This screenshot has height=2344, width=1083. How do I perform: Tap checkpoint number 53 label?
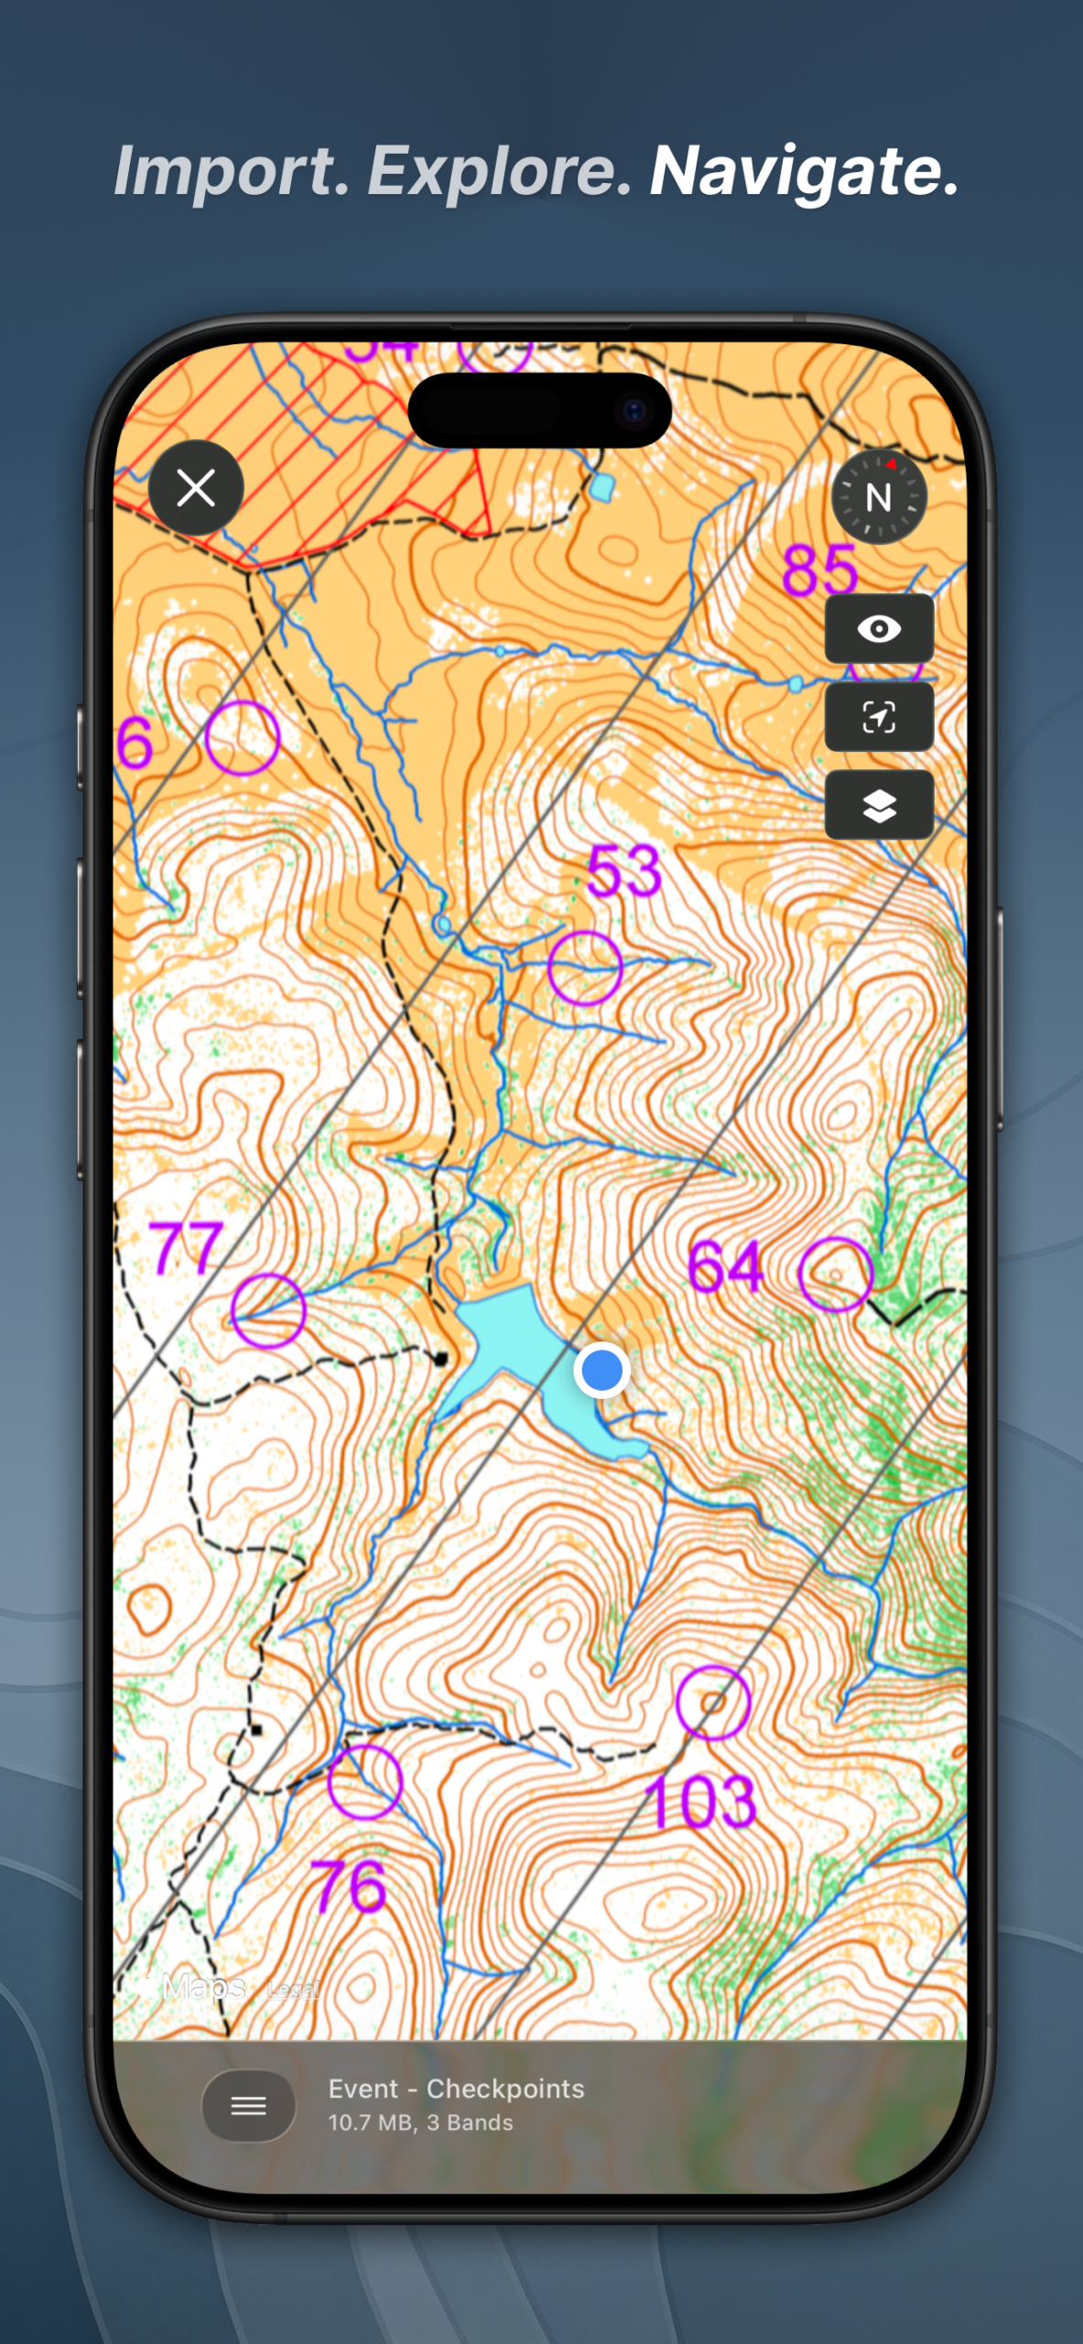(x=623, y=872)
